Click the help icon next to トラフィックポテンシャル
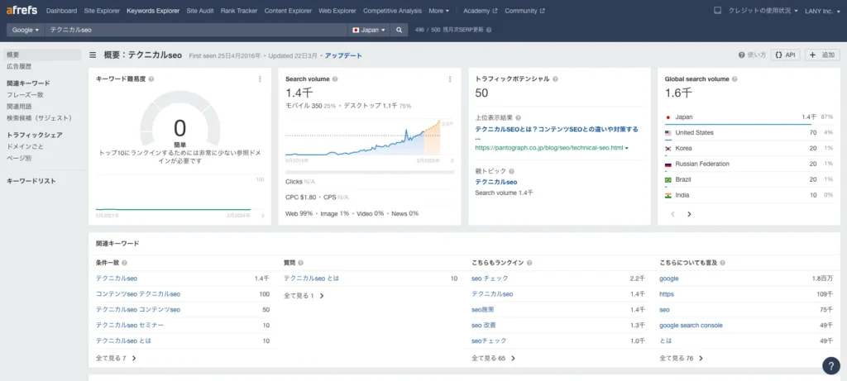 (x=555, y=79)
